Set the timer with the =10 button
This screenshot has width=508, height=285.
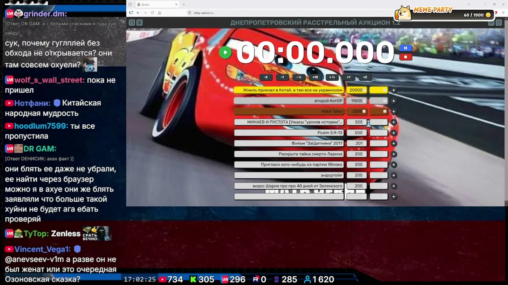[x=315, y=77]
